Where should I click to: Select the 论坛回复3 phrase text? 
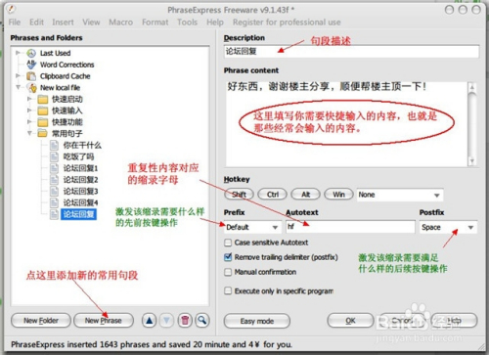pos(80,191)
